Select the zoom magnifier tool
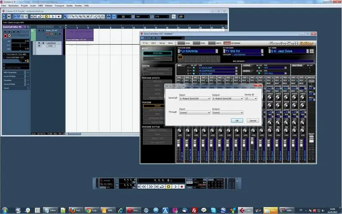Screen dimensions: 342x214 click(84, 17)
